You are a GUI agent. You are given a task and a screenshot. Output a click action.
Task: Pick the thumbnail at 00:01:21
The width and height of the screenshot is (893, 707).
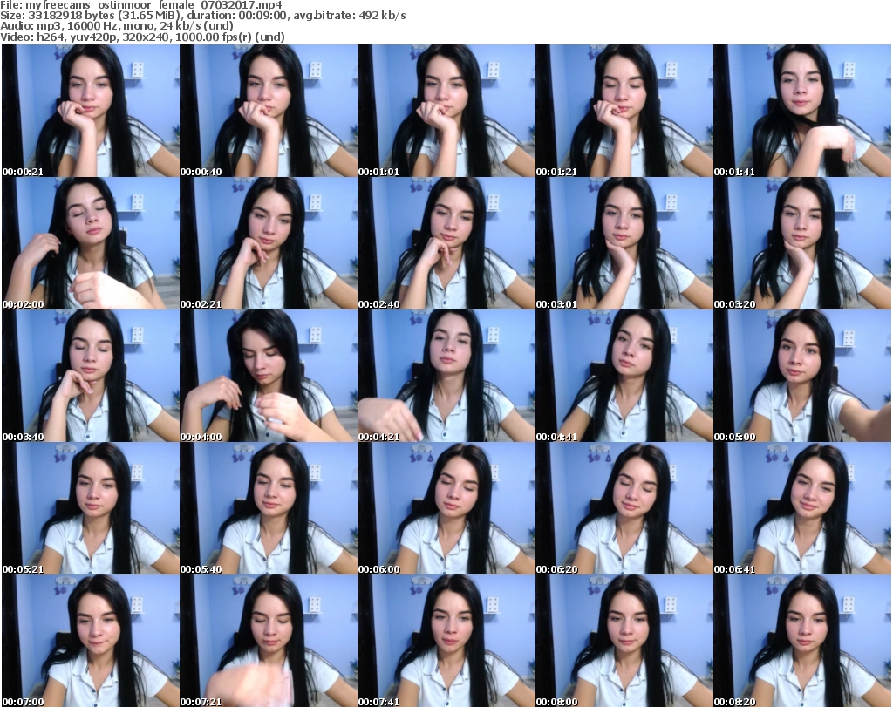tap(624, 111)
